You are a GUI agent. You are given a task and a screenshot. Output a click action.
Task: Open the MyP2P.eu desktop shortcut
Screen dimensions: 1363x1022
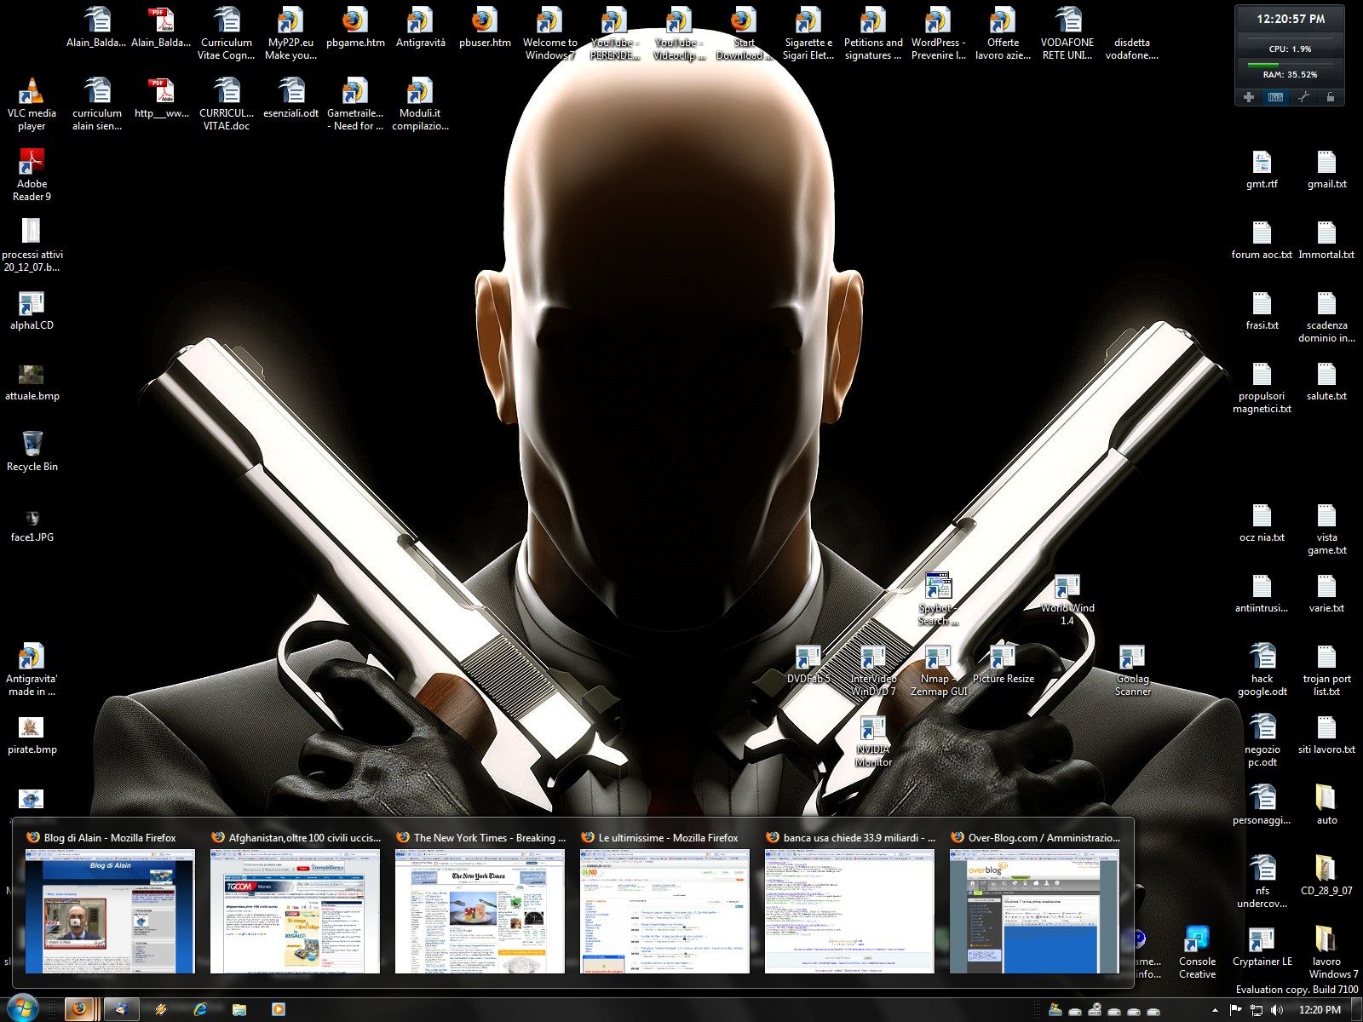pos(290,33)
